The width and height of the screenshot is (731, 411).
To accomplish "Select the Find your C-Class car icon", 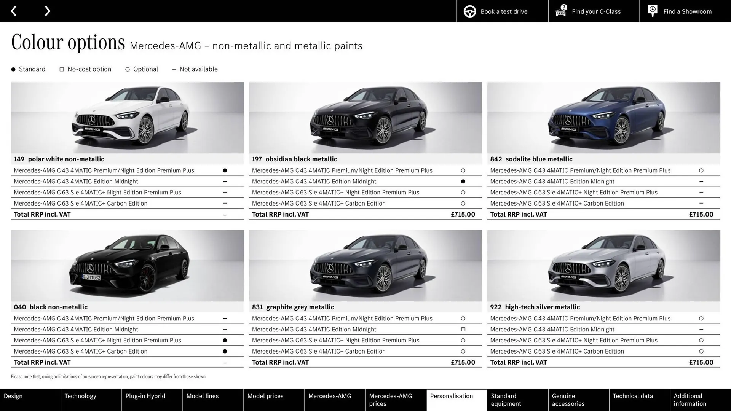I will pyautogui.click(x=560, y=11).
